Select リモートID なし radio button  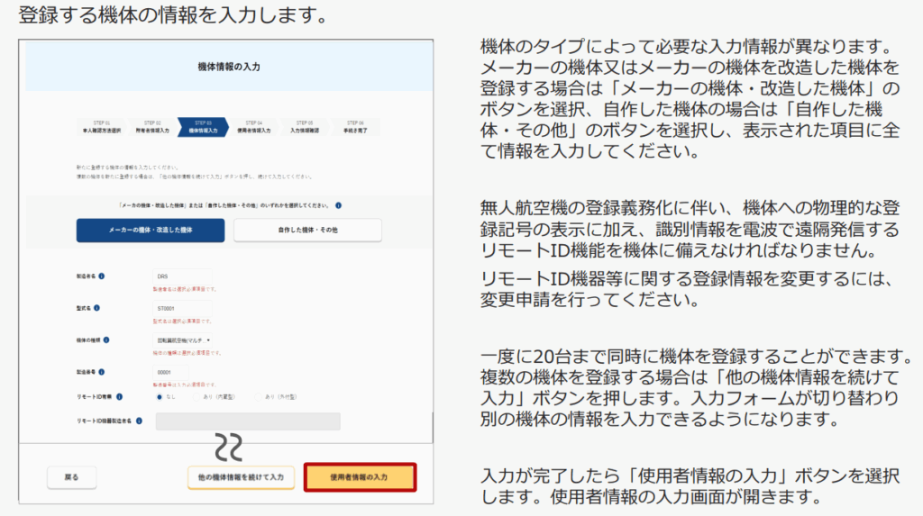pyautogui.click(x=159, y=396)
